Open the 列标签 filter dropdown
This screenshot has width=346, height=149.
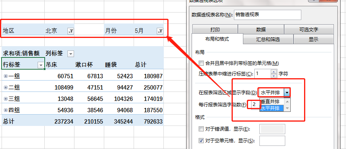(71, 54)
